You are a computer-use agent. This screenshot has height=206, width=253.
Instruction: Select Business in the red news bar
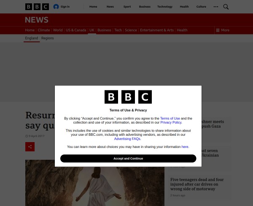[104, 30]
